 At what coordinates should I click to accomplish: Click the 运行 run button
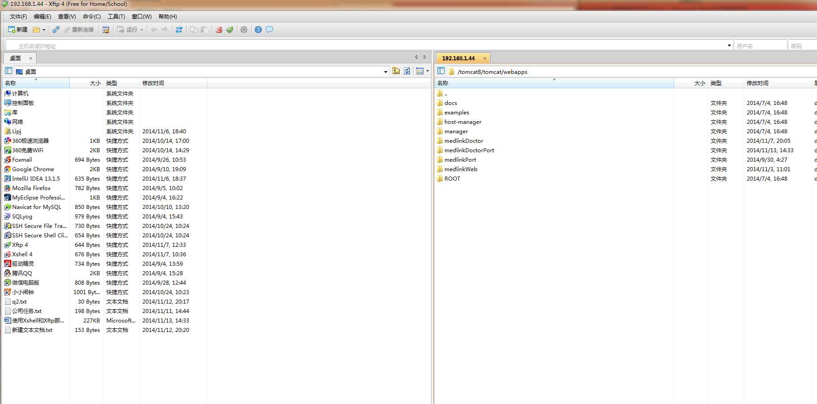coord(127,30)
